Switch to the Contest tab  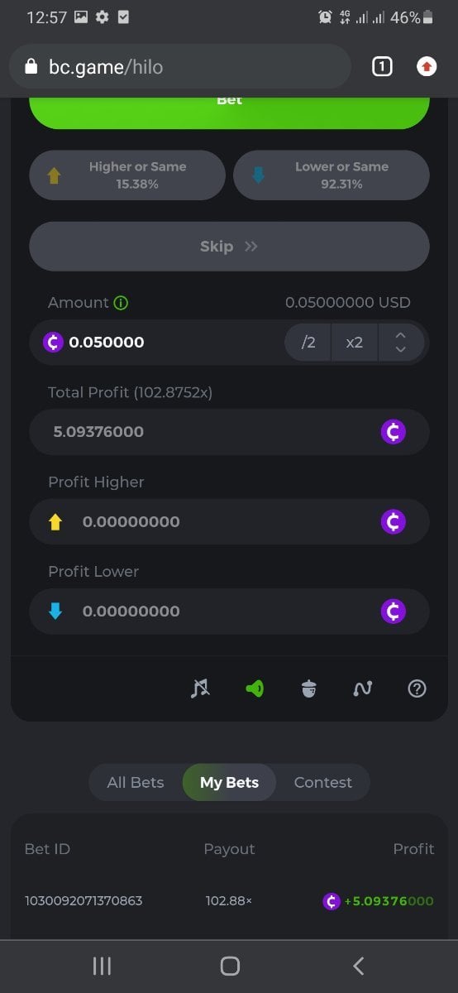point(323,782)
